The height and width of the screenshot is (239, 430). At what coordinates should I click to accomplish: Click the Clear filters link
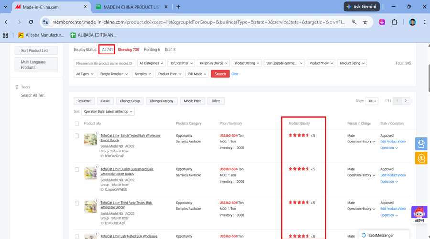pos(235,74)
